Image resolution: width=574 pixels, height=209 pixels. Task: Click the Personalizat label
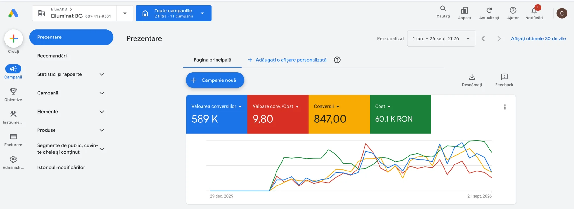point(390,38)
